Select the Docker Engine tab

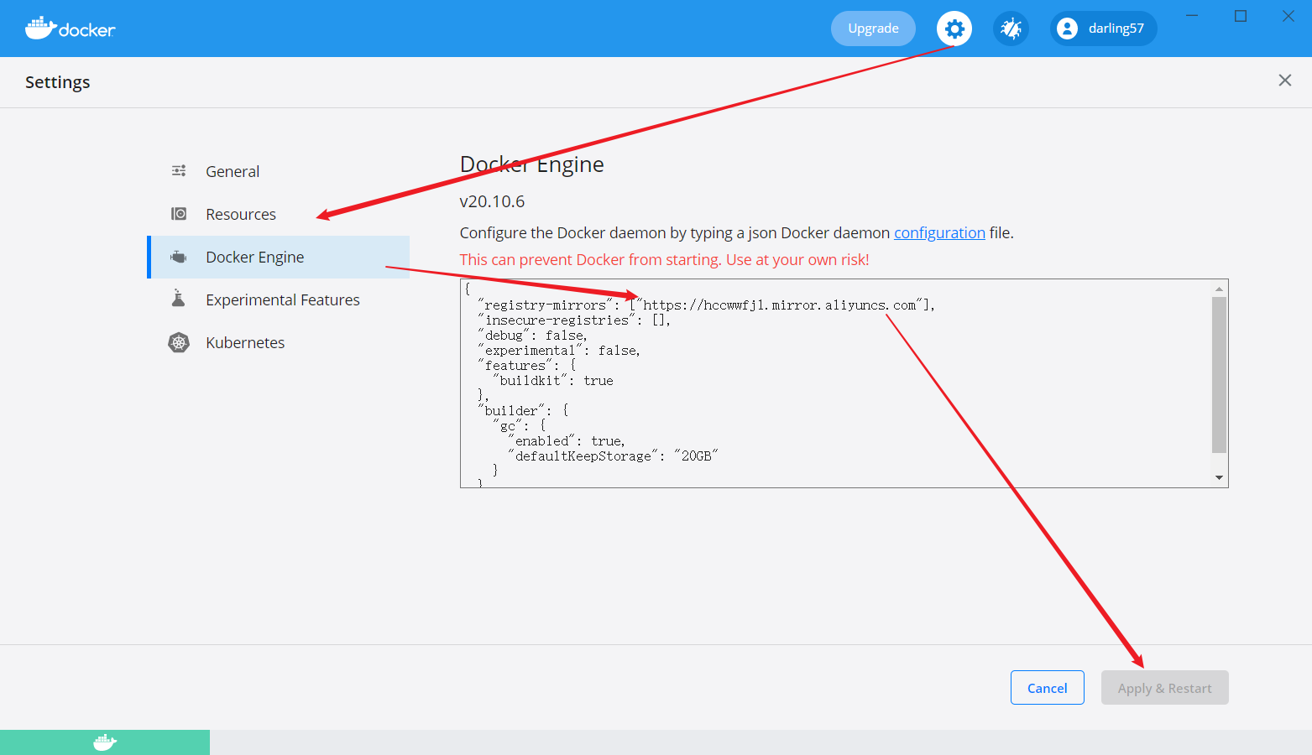point(279,257)
